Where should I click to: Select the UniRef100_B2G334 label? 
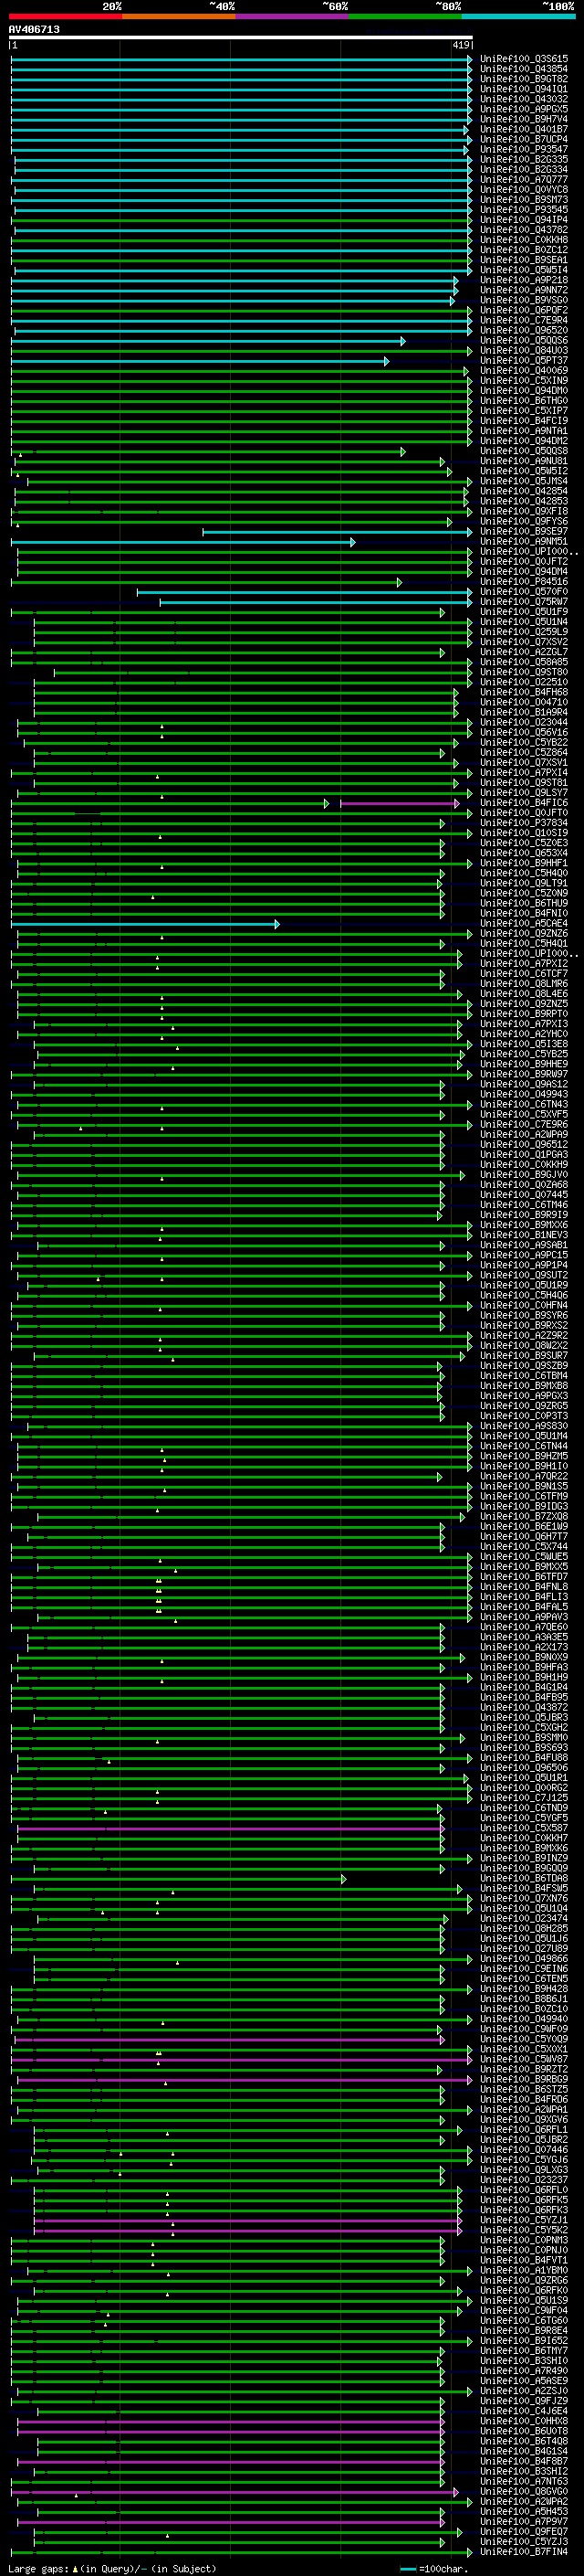(524, 169)
